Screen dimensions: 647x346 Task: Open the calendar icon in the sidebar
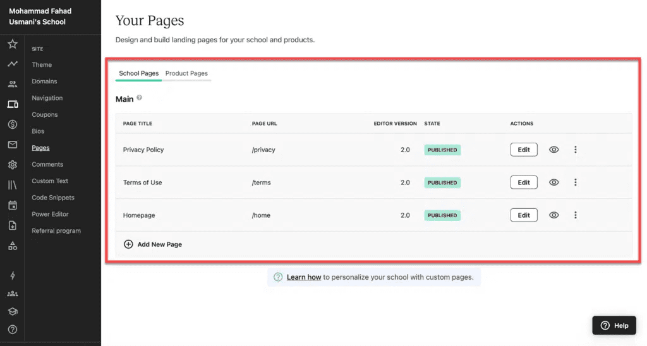[13, 205]
